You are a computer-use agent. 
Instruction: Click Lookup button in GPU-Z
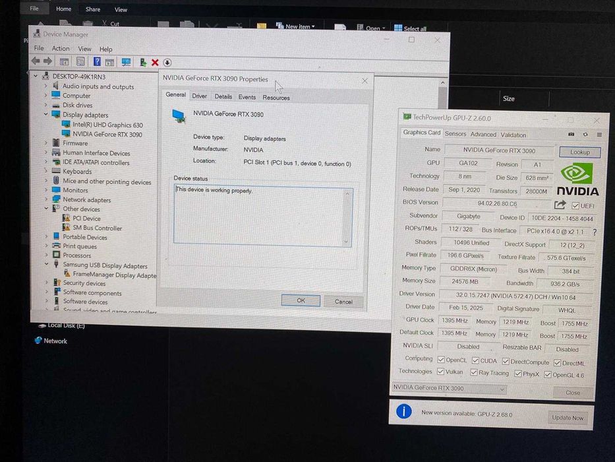tap(579, 152)
